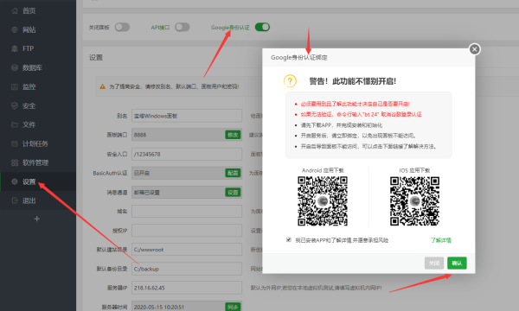Open the 数据库 menu item
The width and height of the screenshot is (519, 311).
(32, 67)
